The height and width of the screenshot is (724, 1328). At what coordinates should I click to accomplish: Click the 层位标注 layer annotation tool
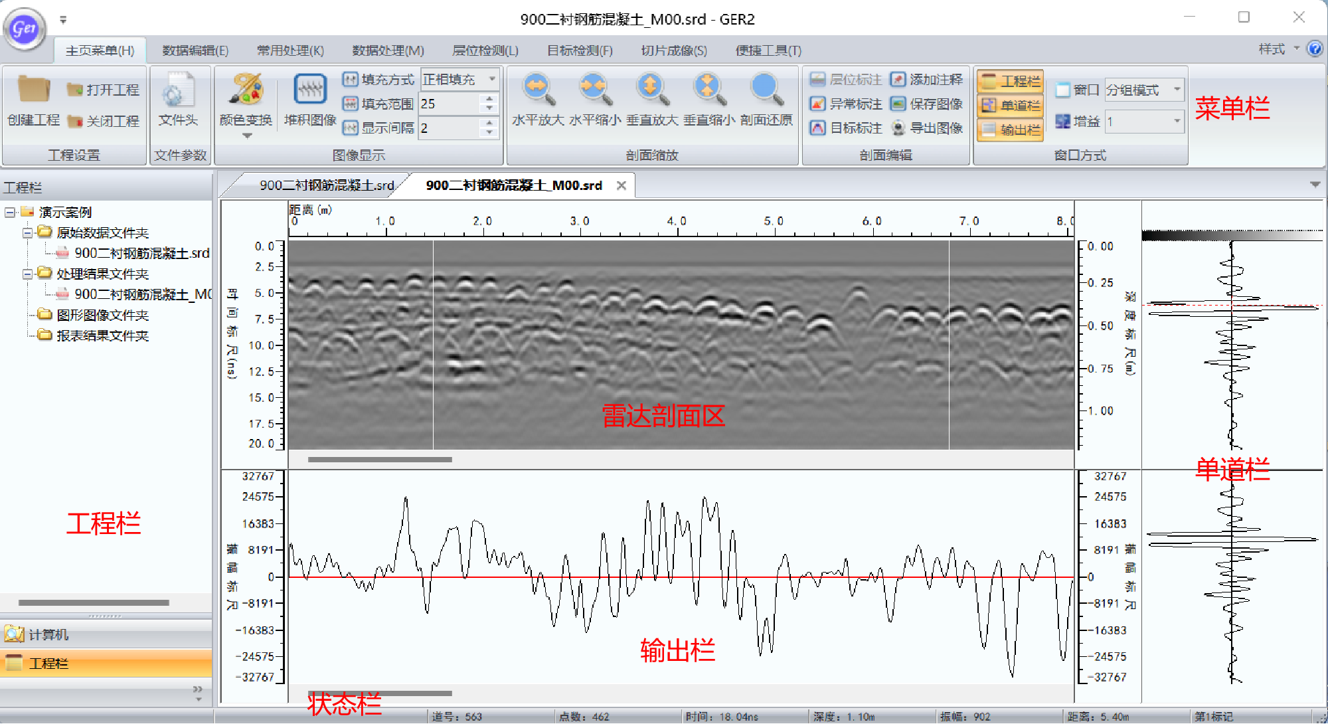(846, 80)
